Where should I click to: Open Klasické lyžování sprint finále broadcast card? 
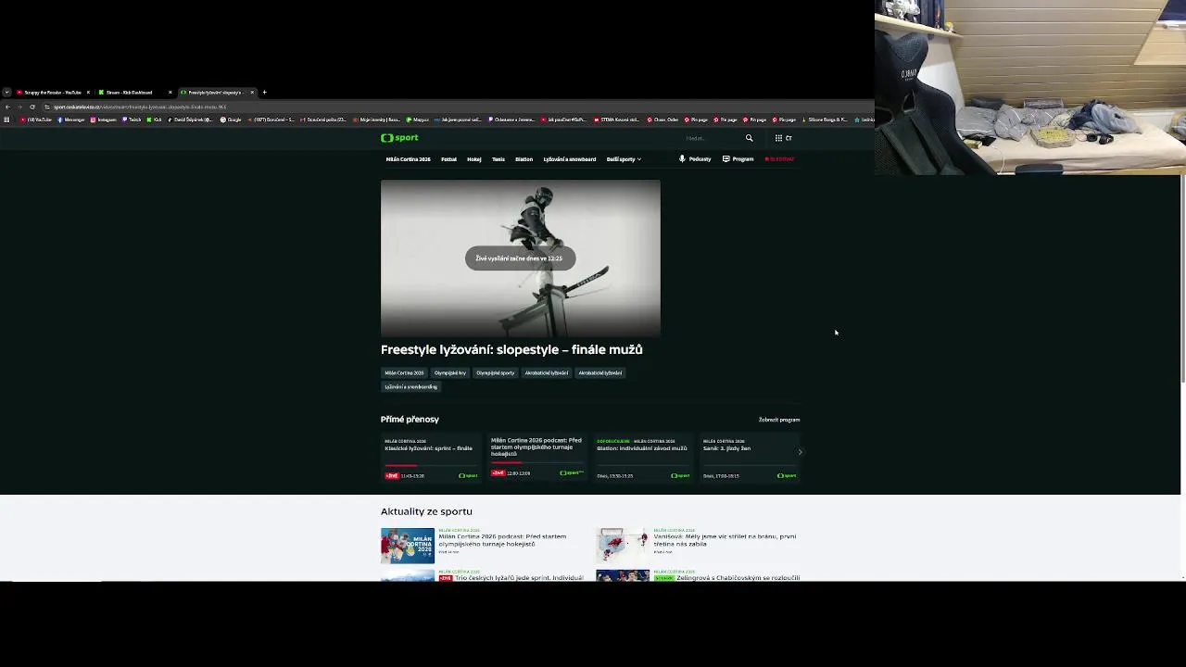click(x=431, y=458)
